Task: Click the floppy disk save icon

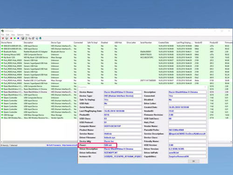Action: [23, 38]
